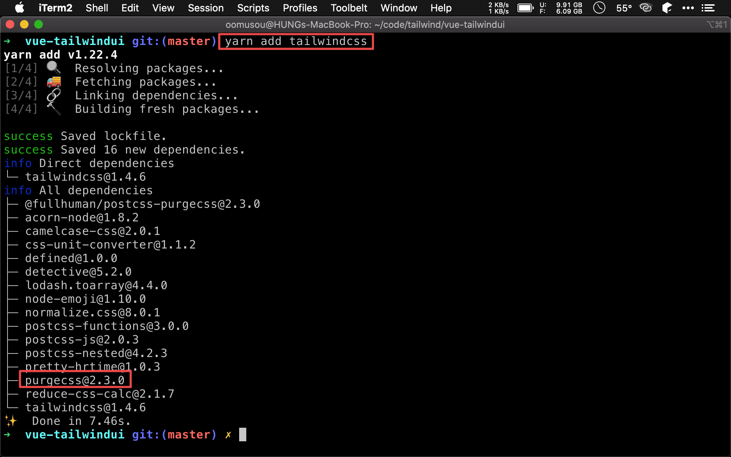Open the Notification Center list icon
731x457 pixels.
tap(708, 8)
